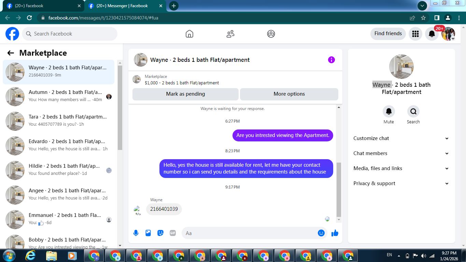This screenshot has height=262, width=466.
Task: Click the listing thumbnail in right panel
Action: 401,67
